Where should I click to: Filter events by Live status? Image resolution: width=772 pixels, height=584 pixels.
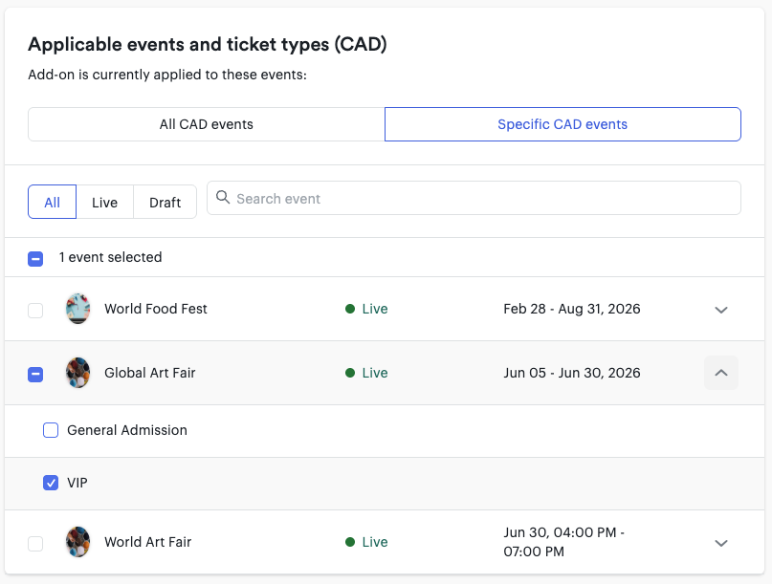click(105, 203)
